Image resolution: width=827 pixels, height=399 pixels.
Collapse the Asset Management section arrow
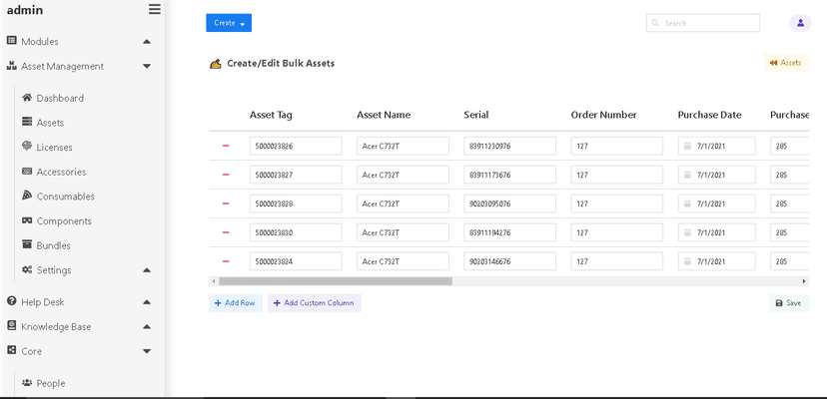pyautogui.click(x=147, y=67)
